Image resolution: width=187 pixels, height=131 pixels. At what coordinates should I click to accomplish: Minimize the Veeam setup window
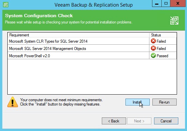[157, 4]
